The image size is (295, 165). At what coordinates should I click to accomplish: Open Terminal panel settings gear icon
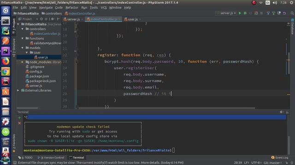[281, 112]
